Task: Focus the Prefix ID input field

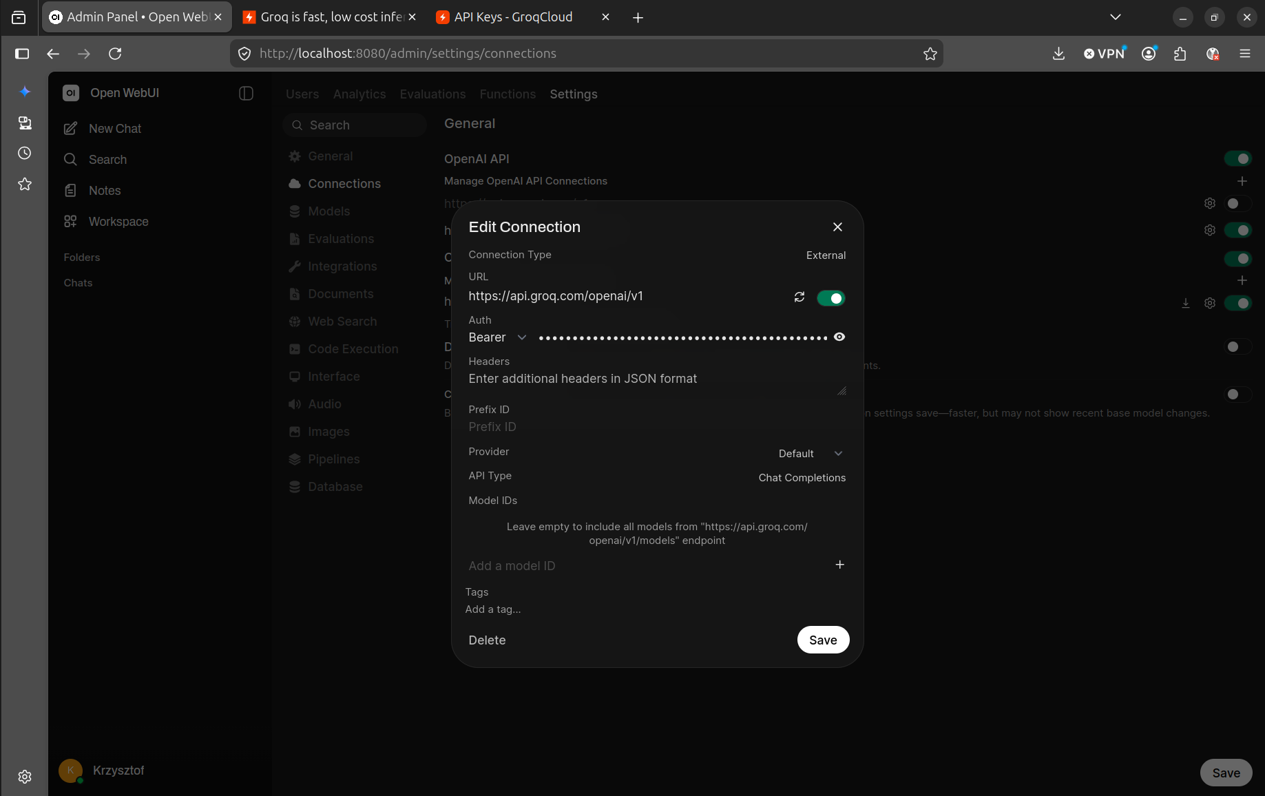Action: tap(656, 427)
